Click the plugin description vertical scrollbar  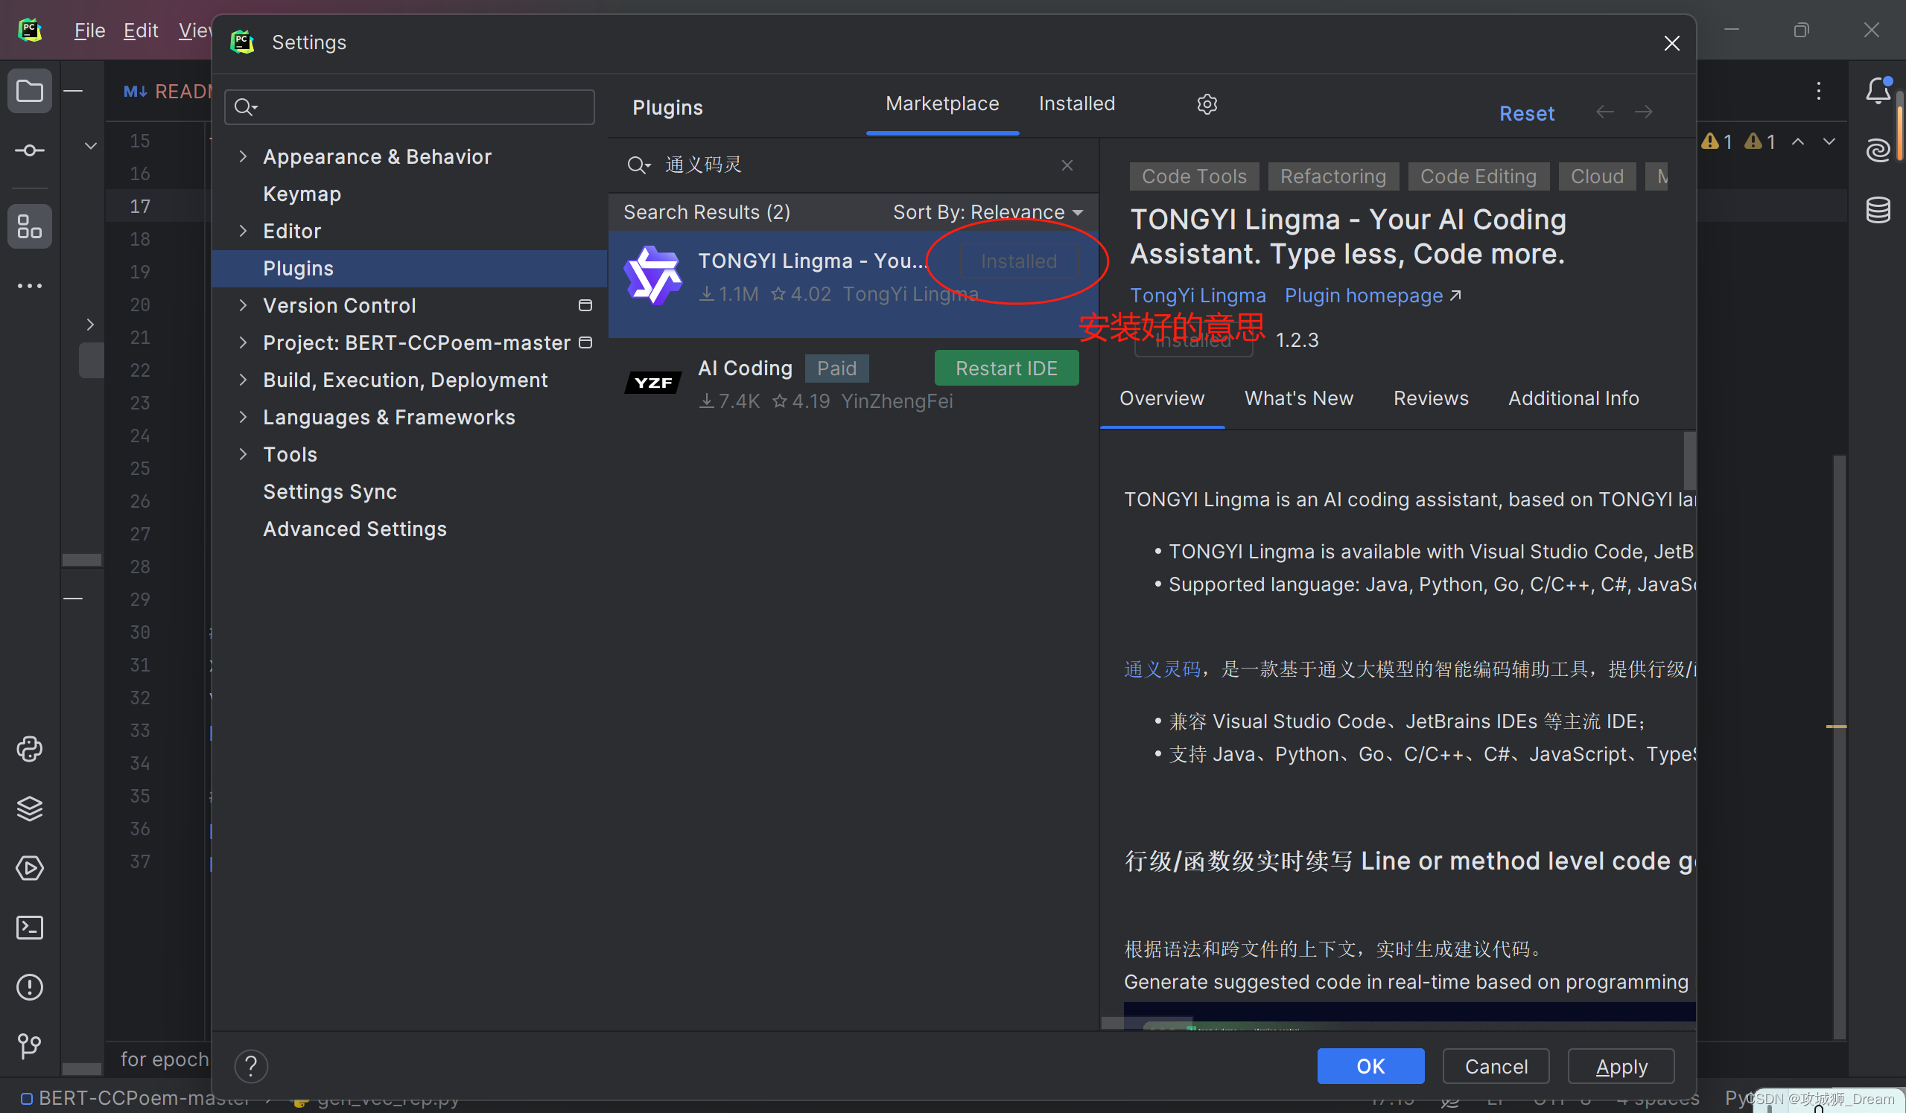pos(1689,462)
